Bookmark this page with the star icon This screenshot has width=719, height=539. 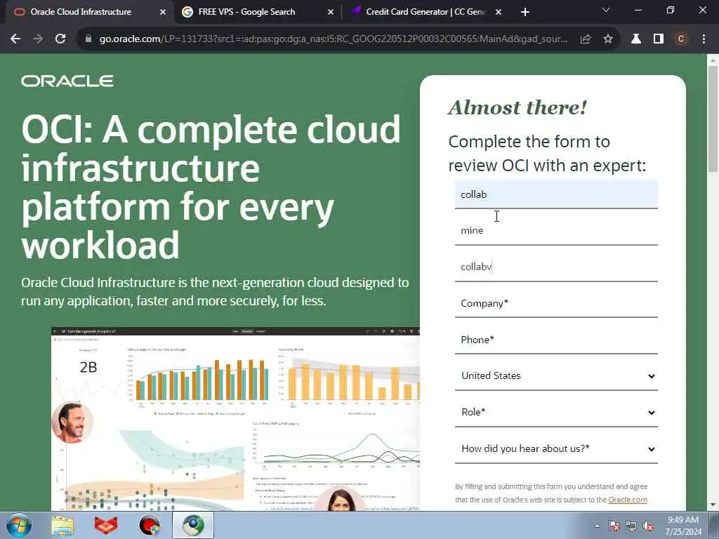608,39
